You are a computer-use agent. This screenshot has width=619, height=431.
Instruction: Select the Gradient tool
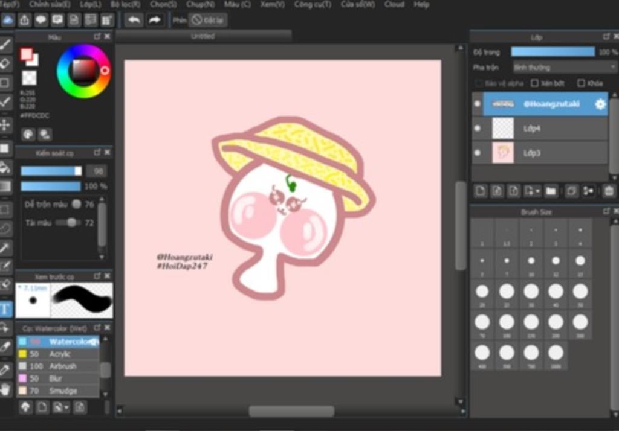coord(5,186)
